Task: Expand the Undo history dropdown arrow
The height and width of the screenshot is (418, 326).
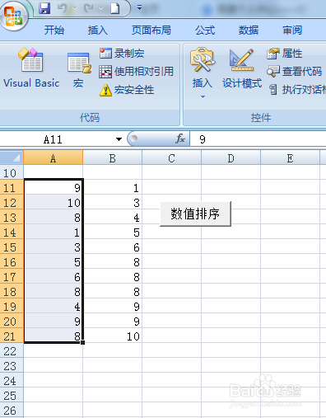Action: 74,8
